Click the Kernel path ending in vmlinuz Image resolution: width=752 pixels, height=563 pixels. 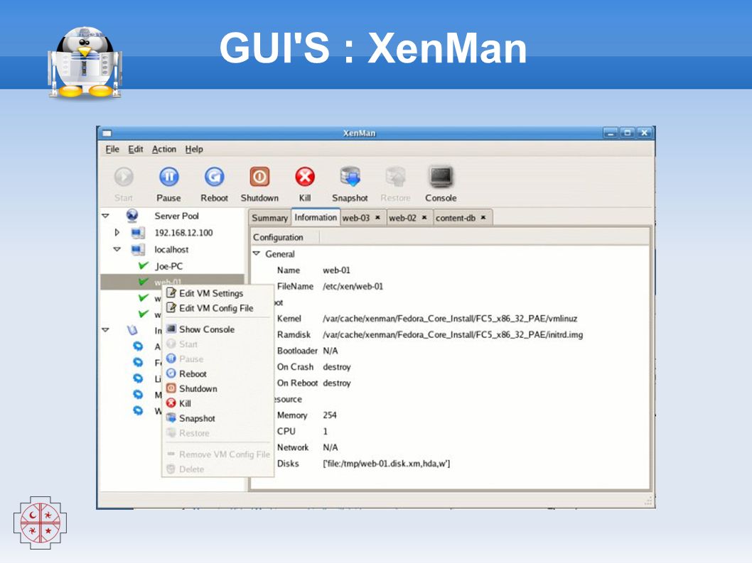click(x=450, y=319)
